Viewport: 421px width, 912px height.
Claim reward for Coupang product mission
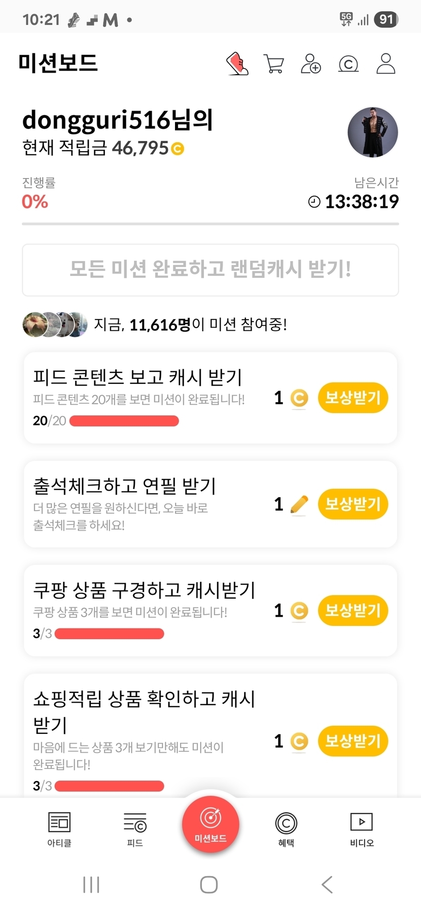(x=353, y=610)
